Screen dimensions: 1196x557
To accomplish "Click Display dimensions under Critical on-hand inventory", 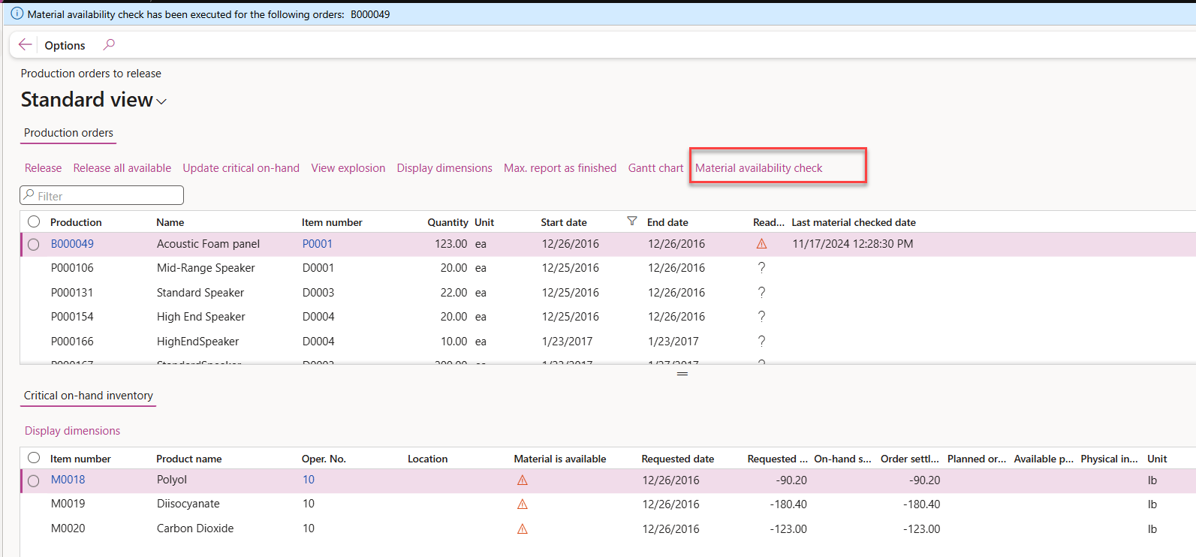I will [72, 431].
